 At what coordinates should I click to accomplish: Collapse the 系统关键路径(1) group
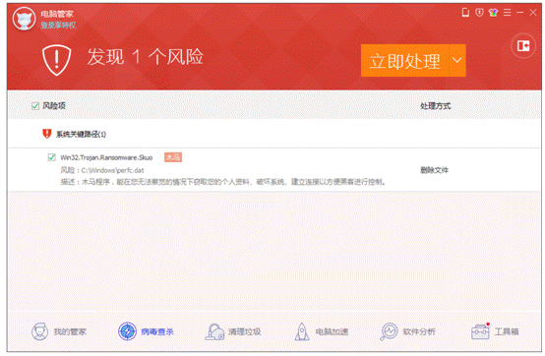[81, 134]
